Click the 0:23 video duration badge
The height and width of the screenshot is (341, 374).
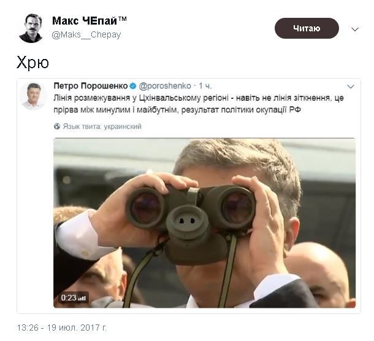tap(67, 298)
